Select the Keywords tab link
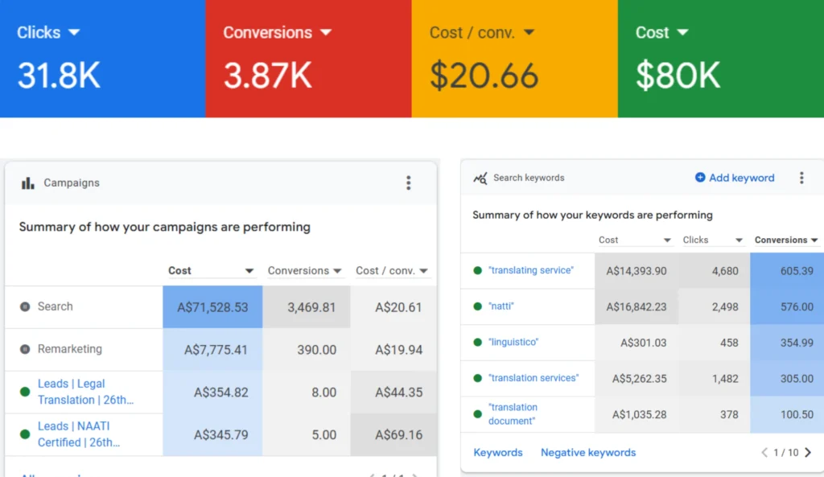Screen dimensions: 824x477 497,453
